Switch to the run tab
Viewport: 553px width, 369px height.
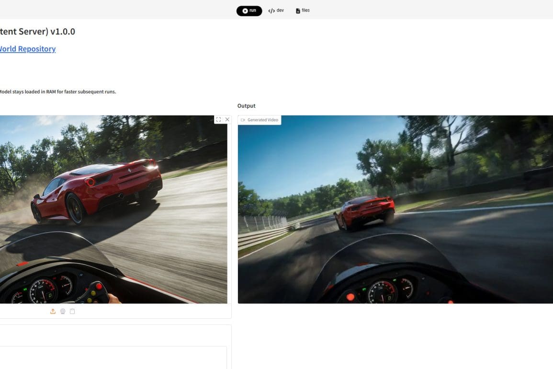(249, 11)
